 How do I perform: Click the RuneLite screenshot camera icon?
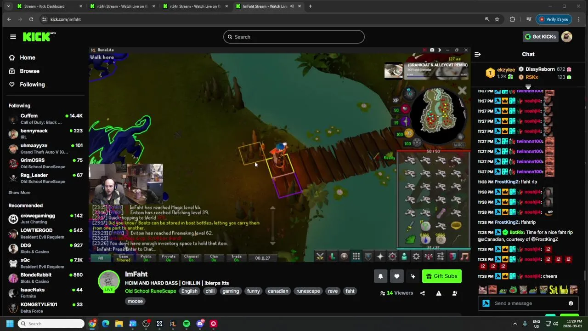pyautogui.click(x=432, y=50)
